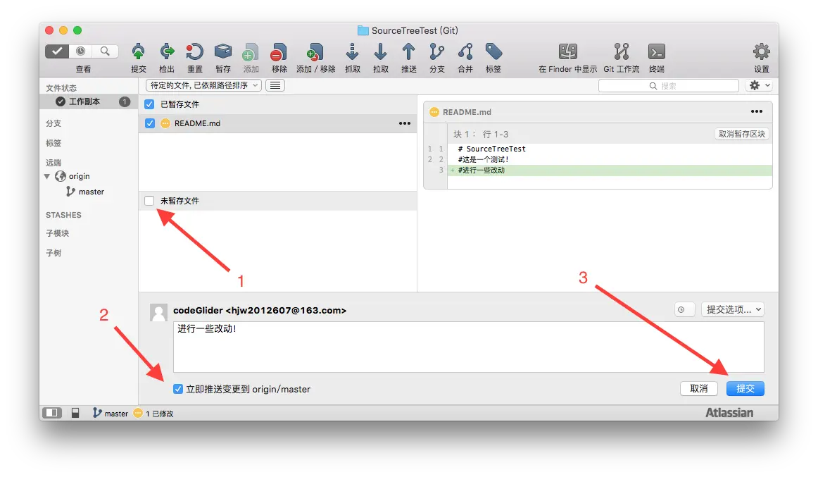Check the 未暂存文件 checkbox
This screenshot has height=477, width=818.
pos(149,200)
